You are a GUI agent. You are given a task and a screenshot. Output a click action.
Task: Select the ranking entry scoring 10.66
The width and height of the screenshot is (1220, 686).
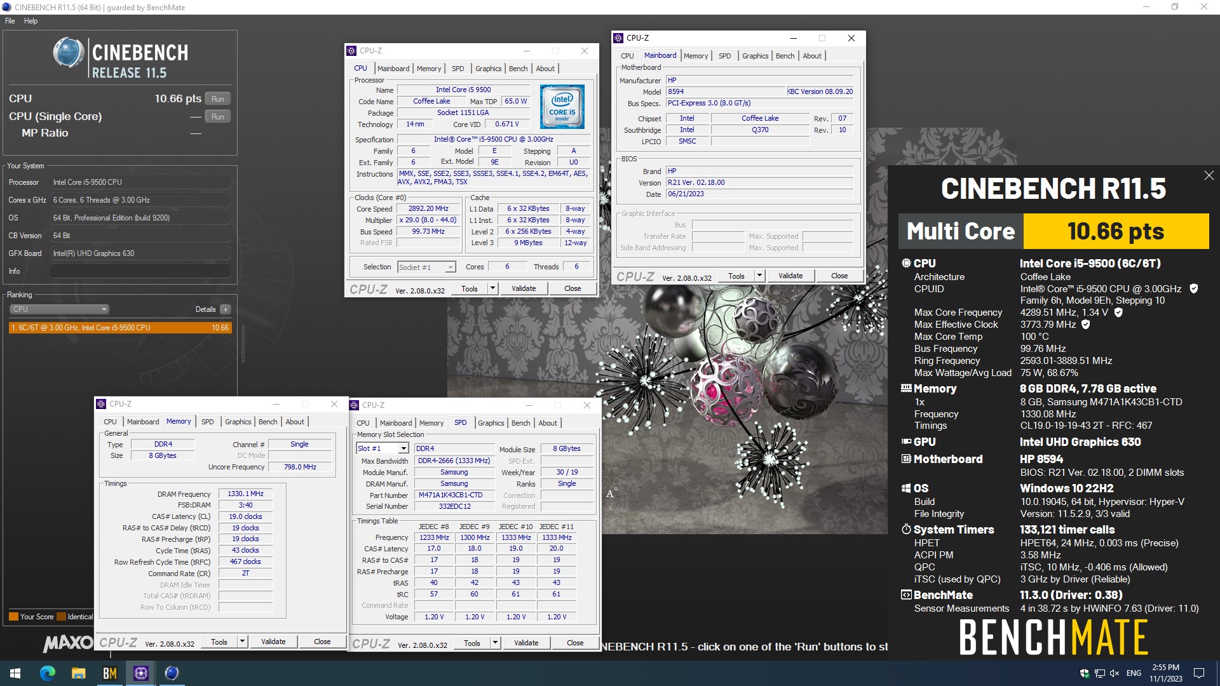120,328
